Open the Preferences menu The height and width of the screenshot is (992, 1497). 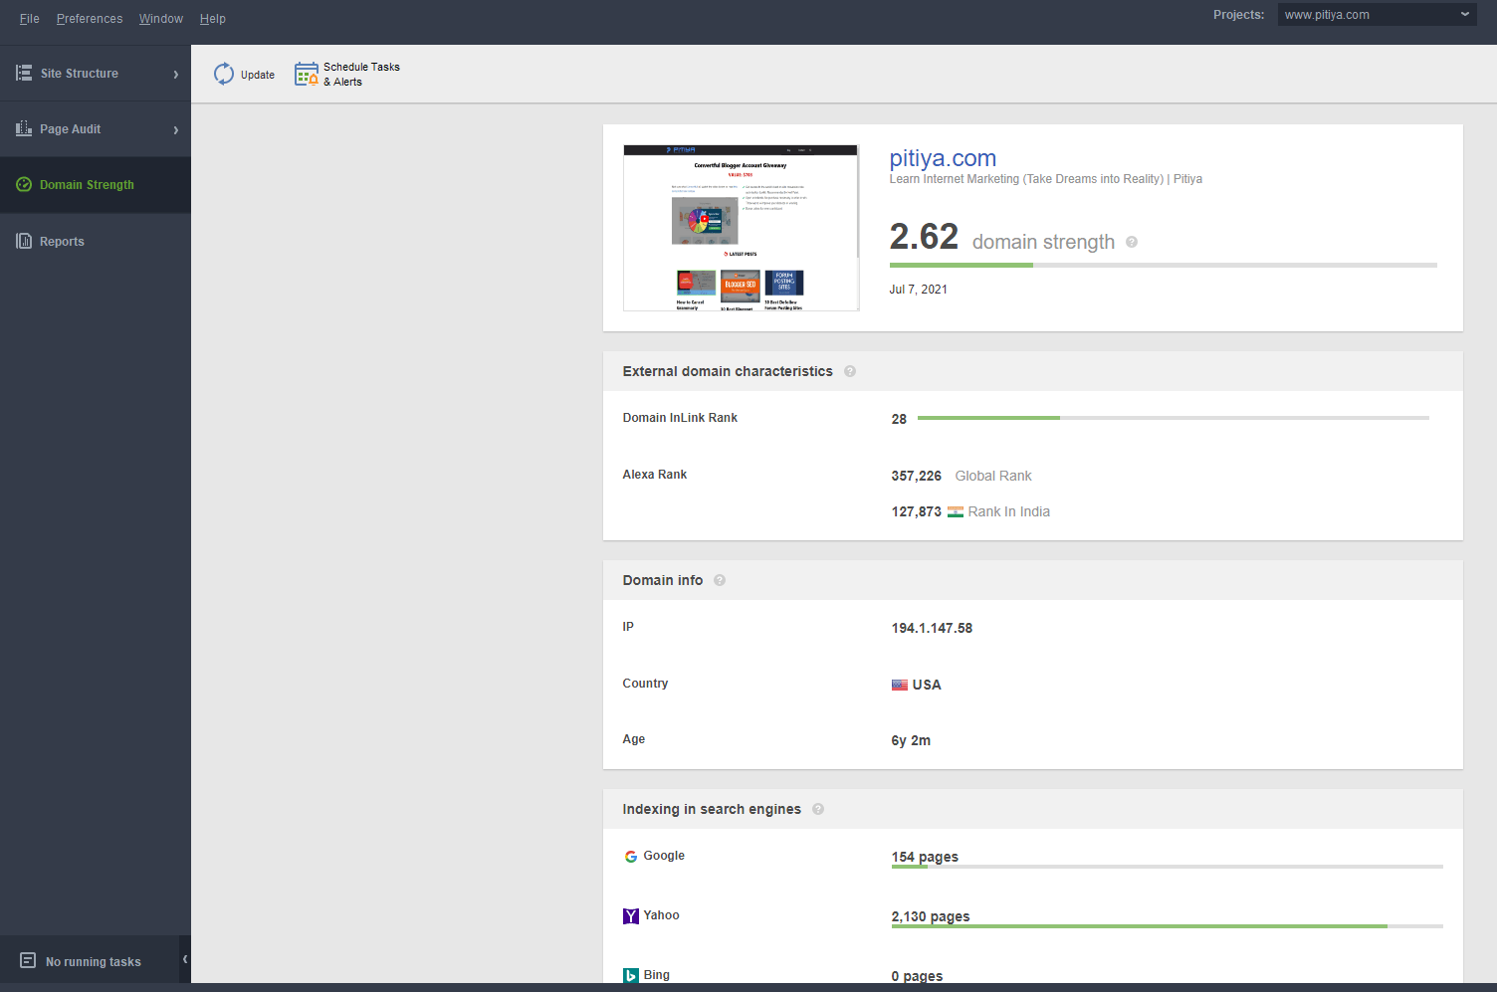[x=90, y=18]
